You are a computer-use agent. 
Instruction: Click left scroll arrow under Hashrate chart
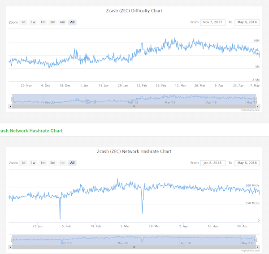(10, 247)
